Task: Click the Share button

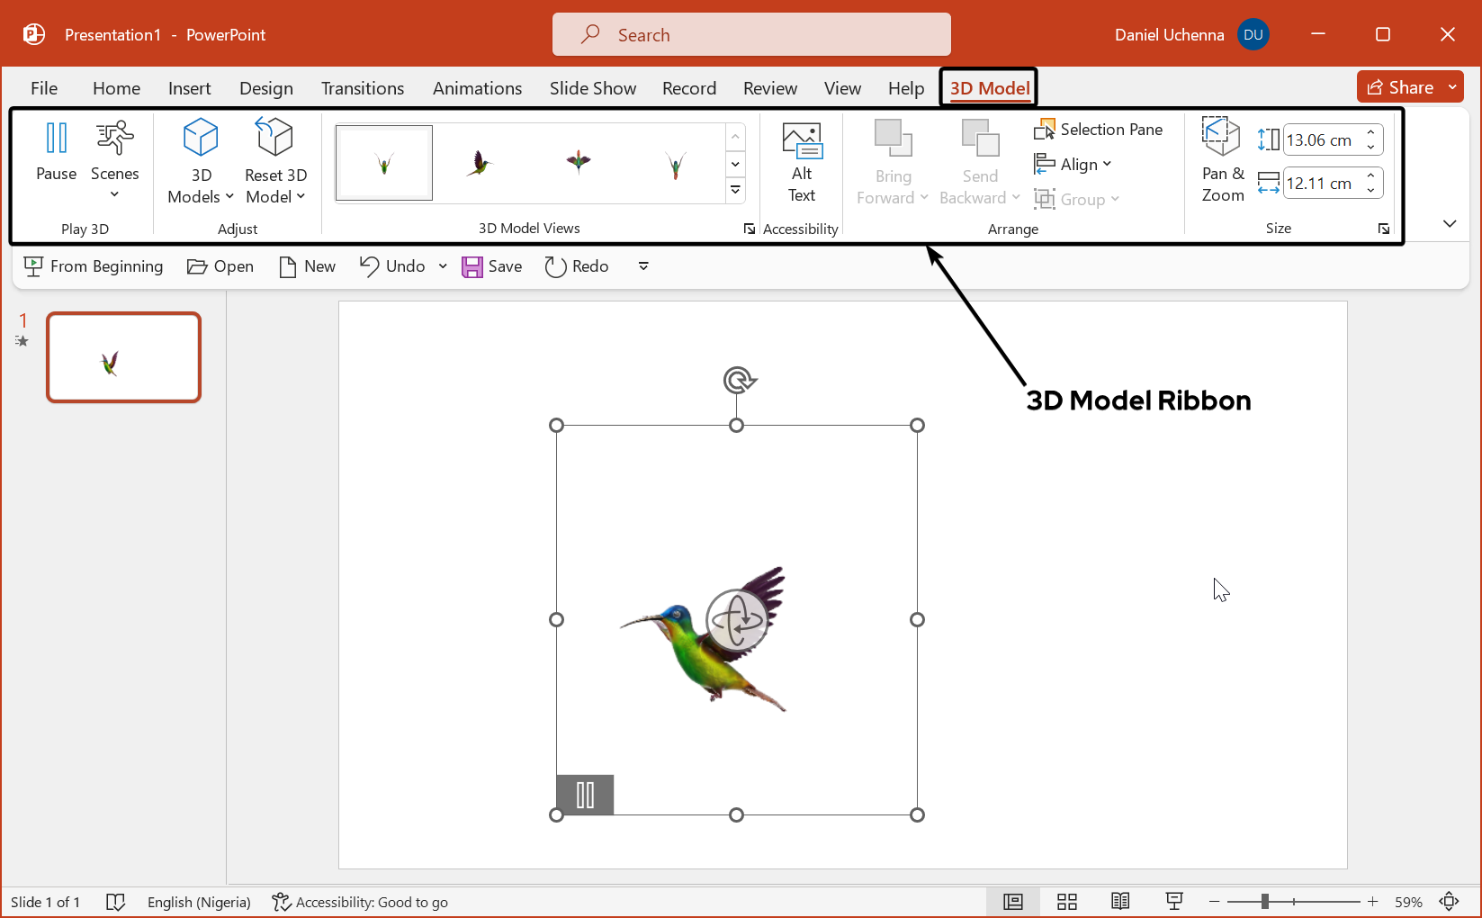Action: (x=1400, y=86)
